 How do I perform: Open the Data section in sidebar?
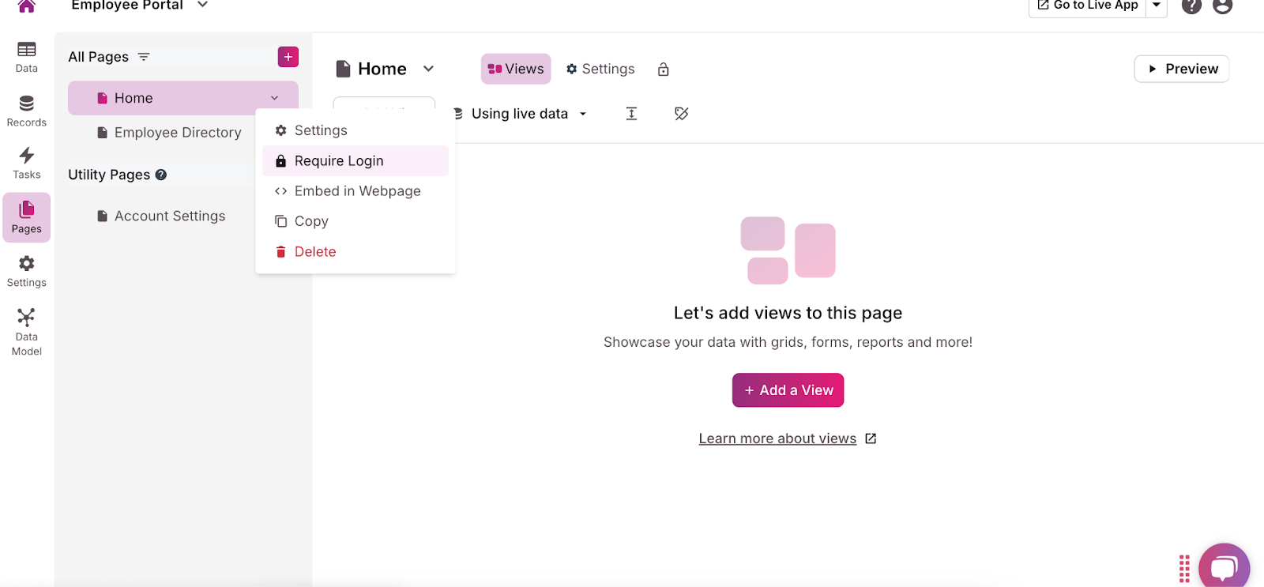pyautogui.click(x=26, y=57)
